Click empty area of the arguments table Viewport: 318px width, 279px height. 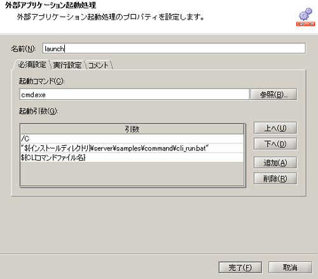coord(132,174)
